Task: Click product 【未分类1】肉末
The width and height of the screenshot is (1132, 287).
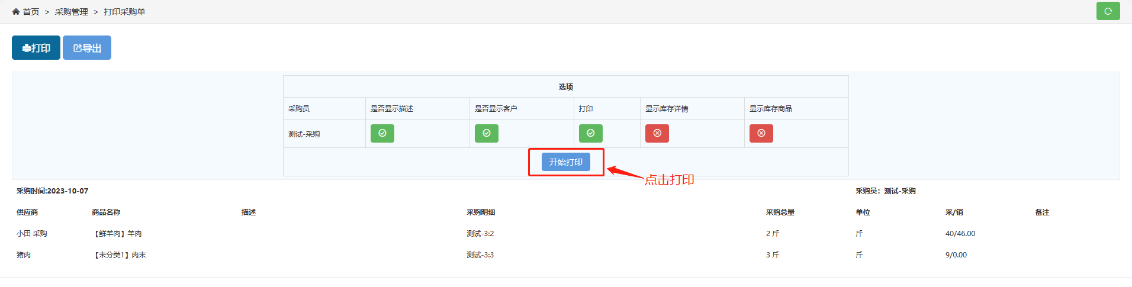Action: point(119,255)
